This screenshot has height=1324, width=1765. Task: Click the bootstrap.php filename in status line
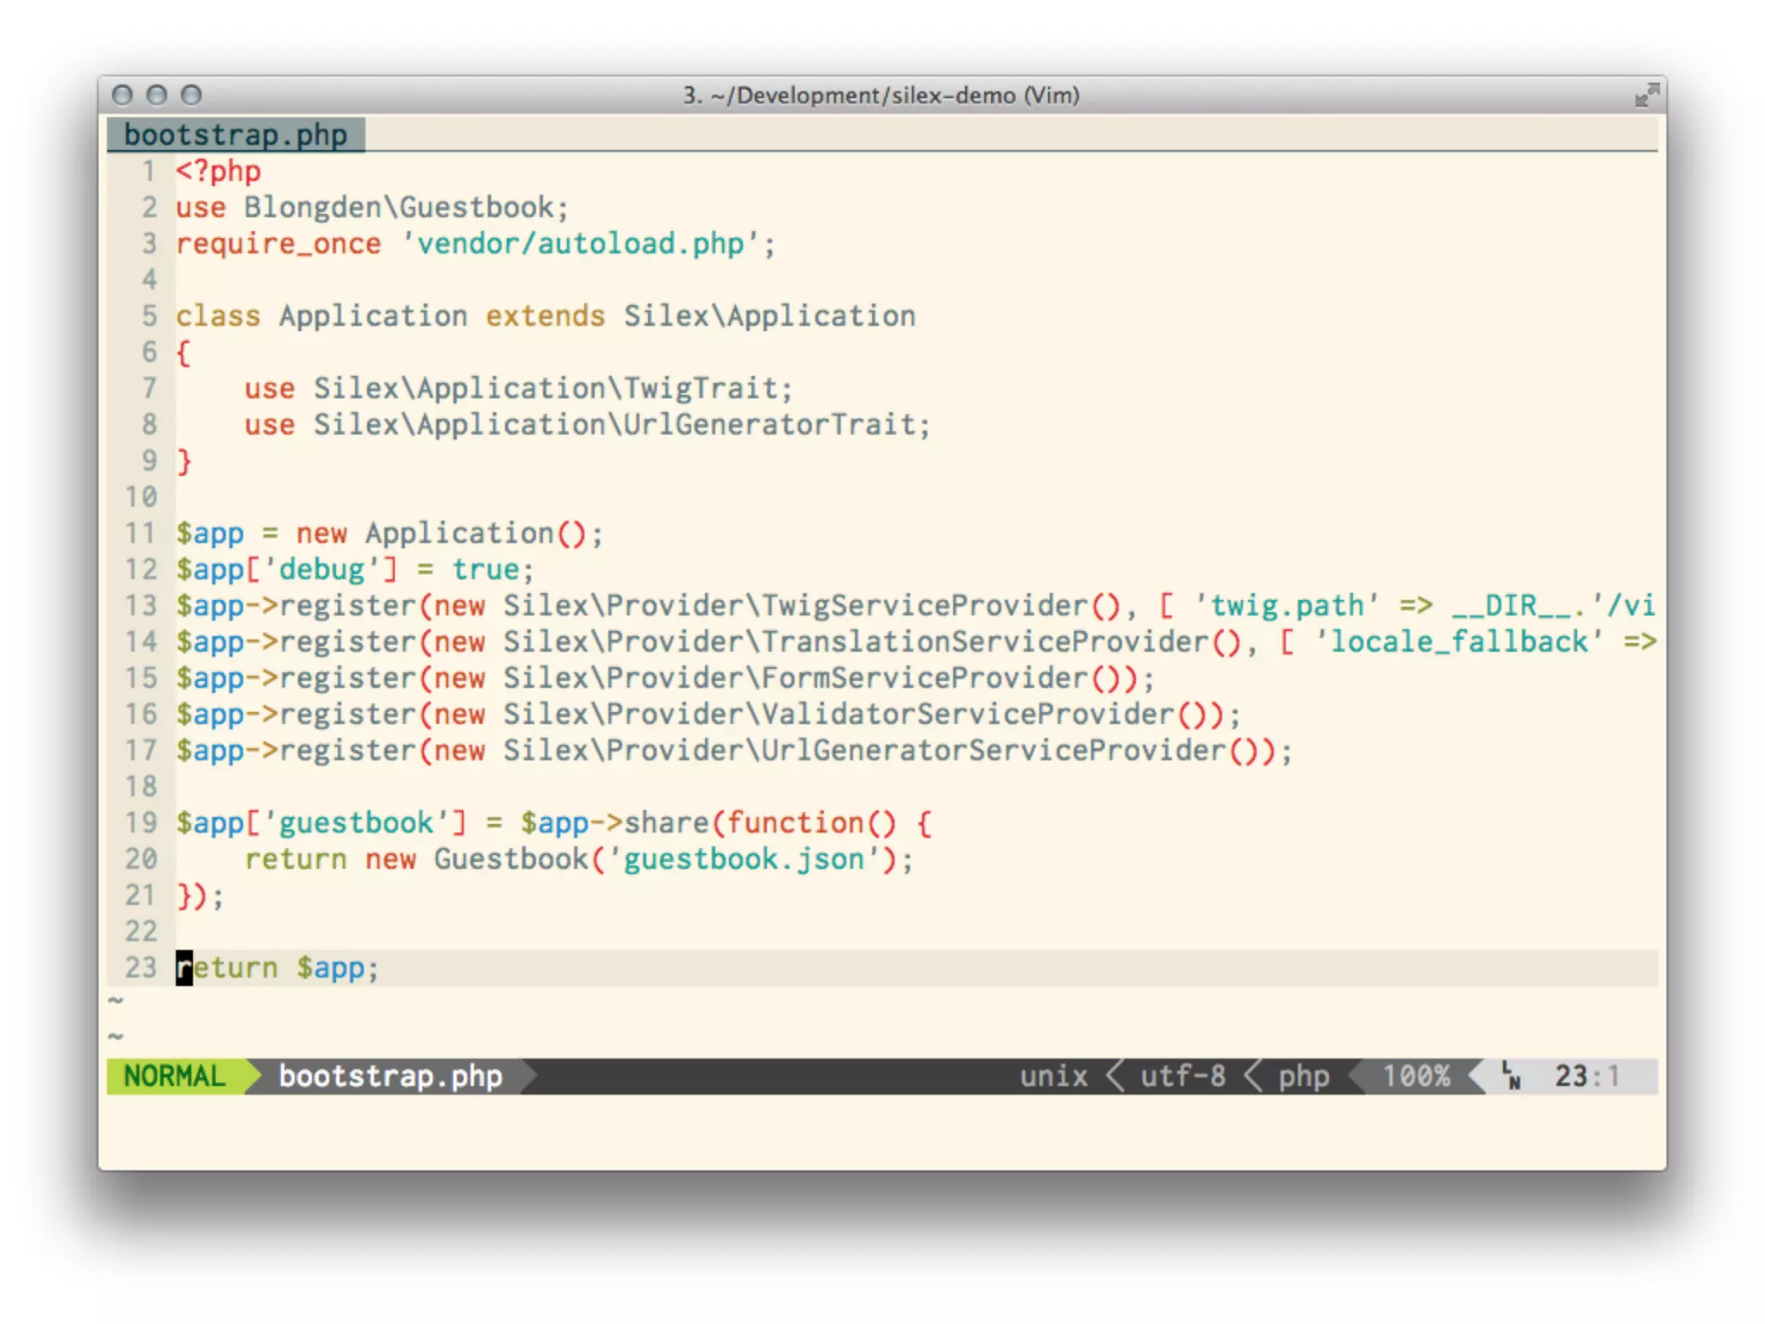pos(390,1076)
